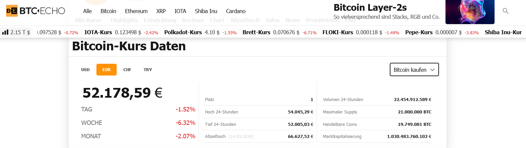Select EUR currency toggle

(107, 70)
